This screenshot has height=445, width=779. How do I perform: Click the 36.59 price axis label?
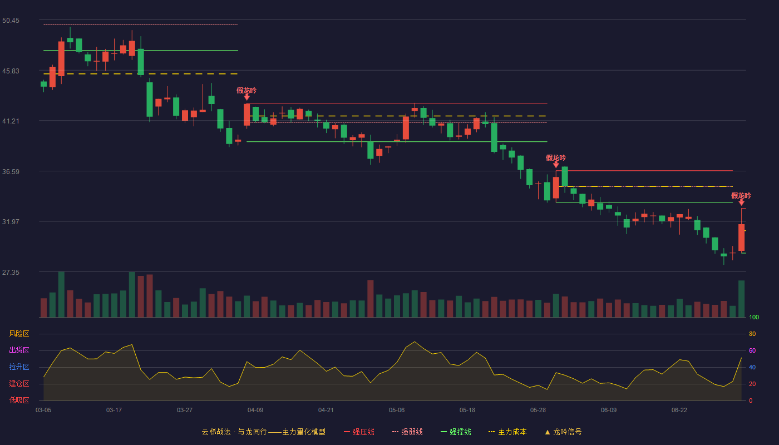point(11,172)
